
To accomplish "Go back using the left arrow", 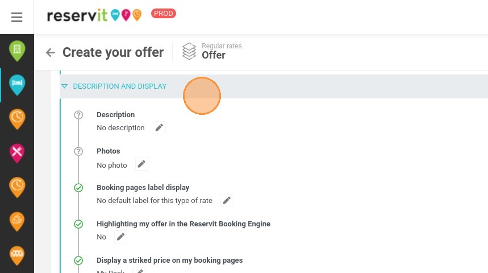I will pos(50,52).
